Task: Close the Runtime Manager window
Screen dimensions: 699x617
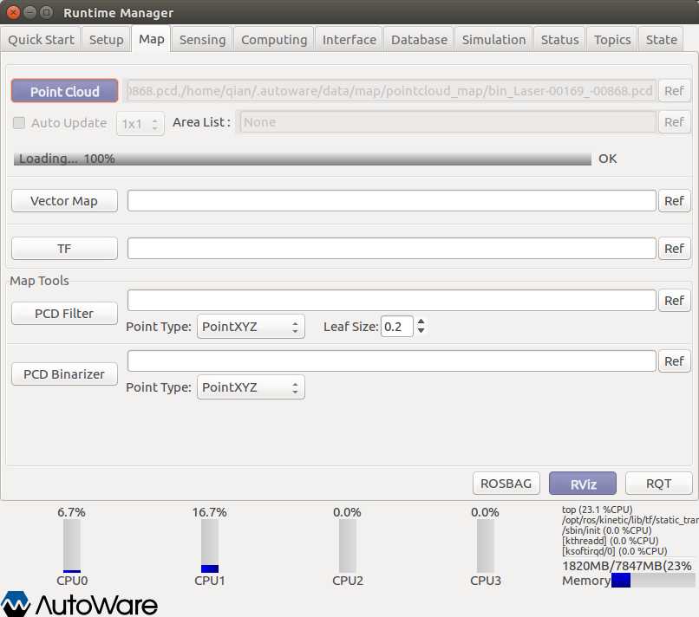Action: point(14,13)
